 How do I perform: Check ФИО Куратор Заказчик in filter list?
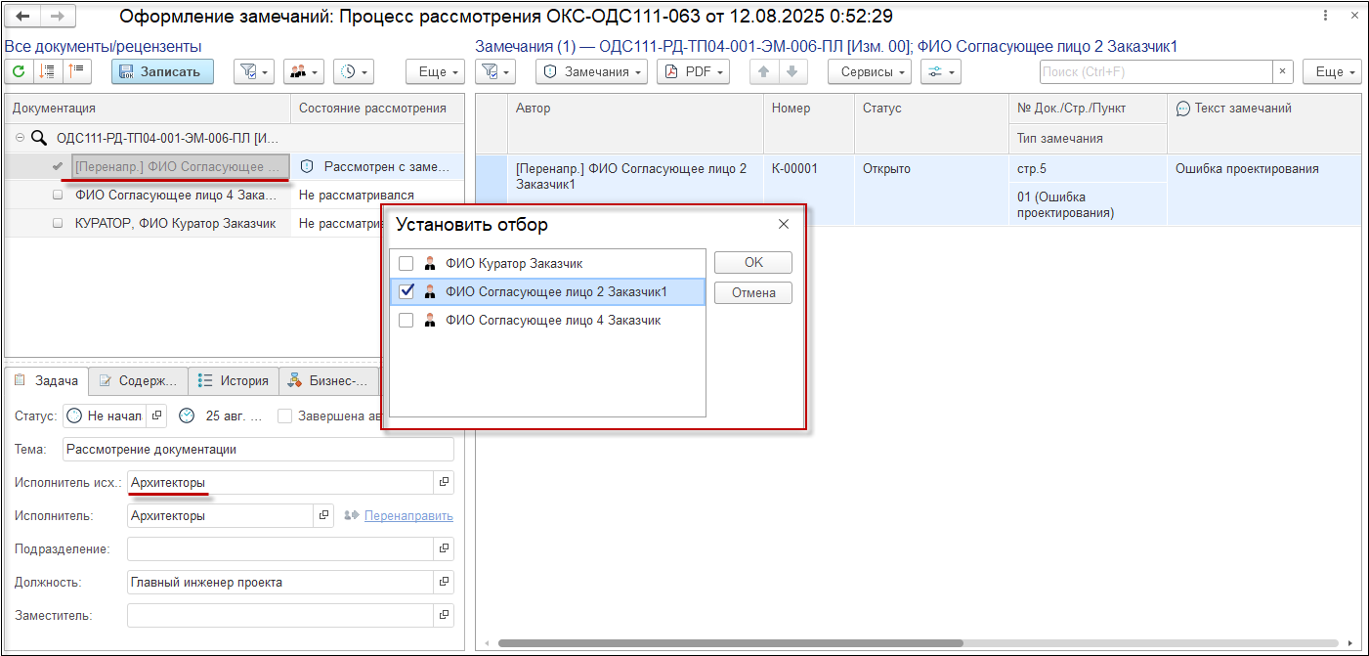[406, 263]
